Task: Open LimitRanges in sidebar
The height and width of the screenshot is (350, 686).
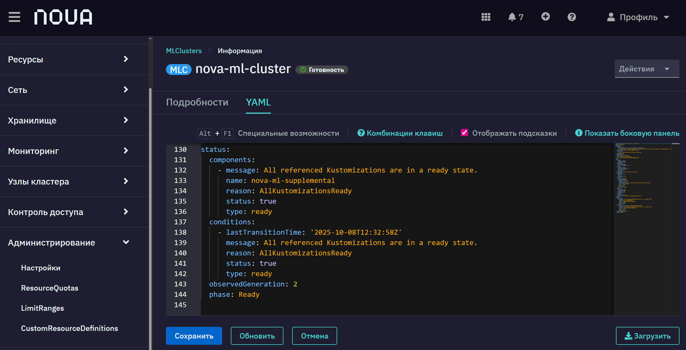Action: click(x=43, y=308)
